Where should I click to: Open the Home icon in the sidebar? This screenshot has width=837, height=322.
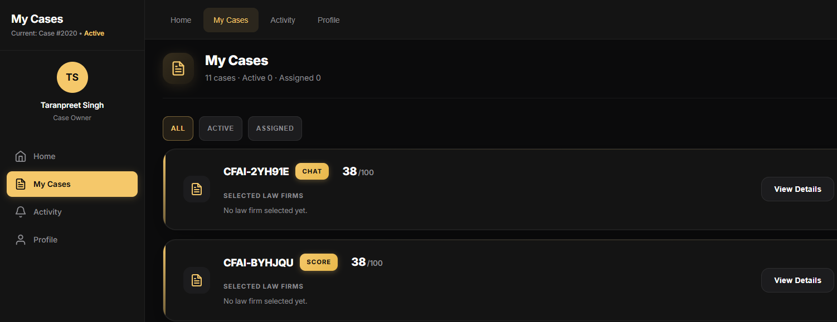pyautogui.click(x=21, y=156)
